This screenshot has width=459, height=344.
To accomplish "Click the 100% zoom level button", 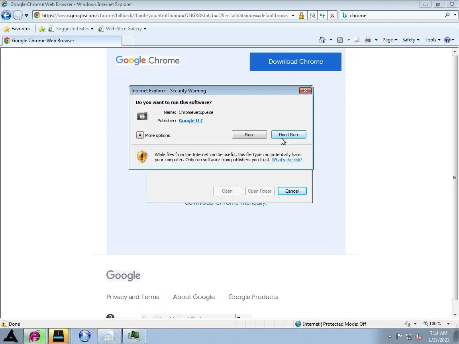I will (432, 324).
